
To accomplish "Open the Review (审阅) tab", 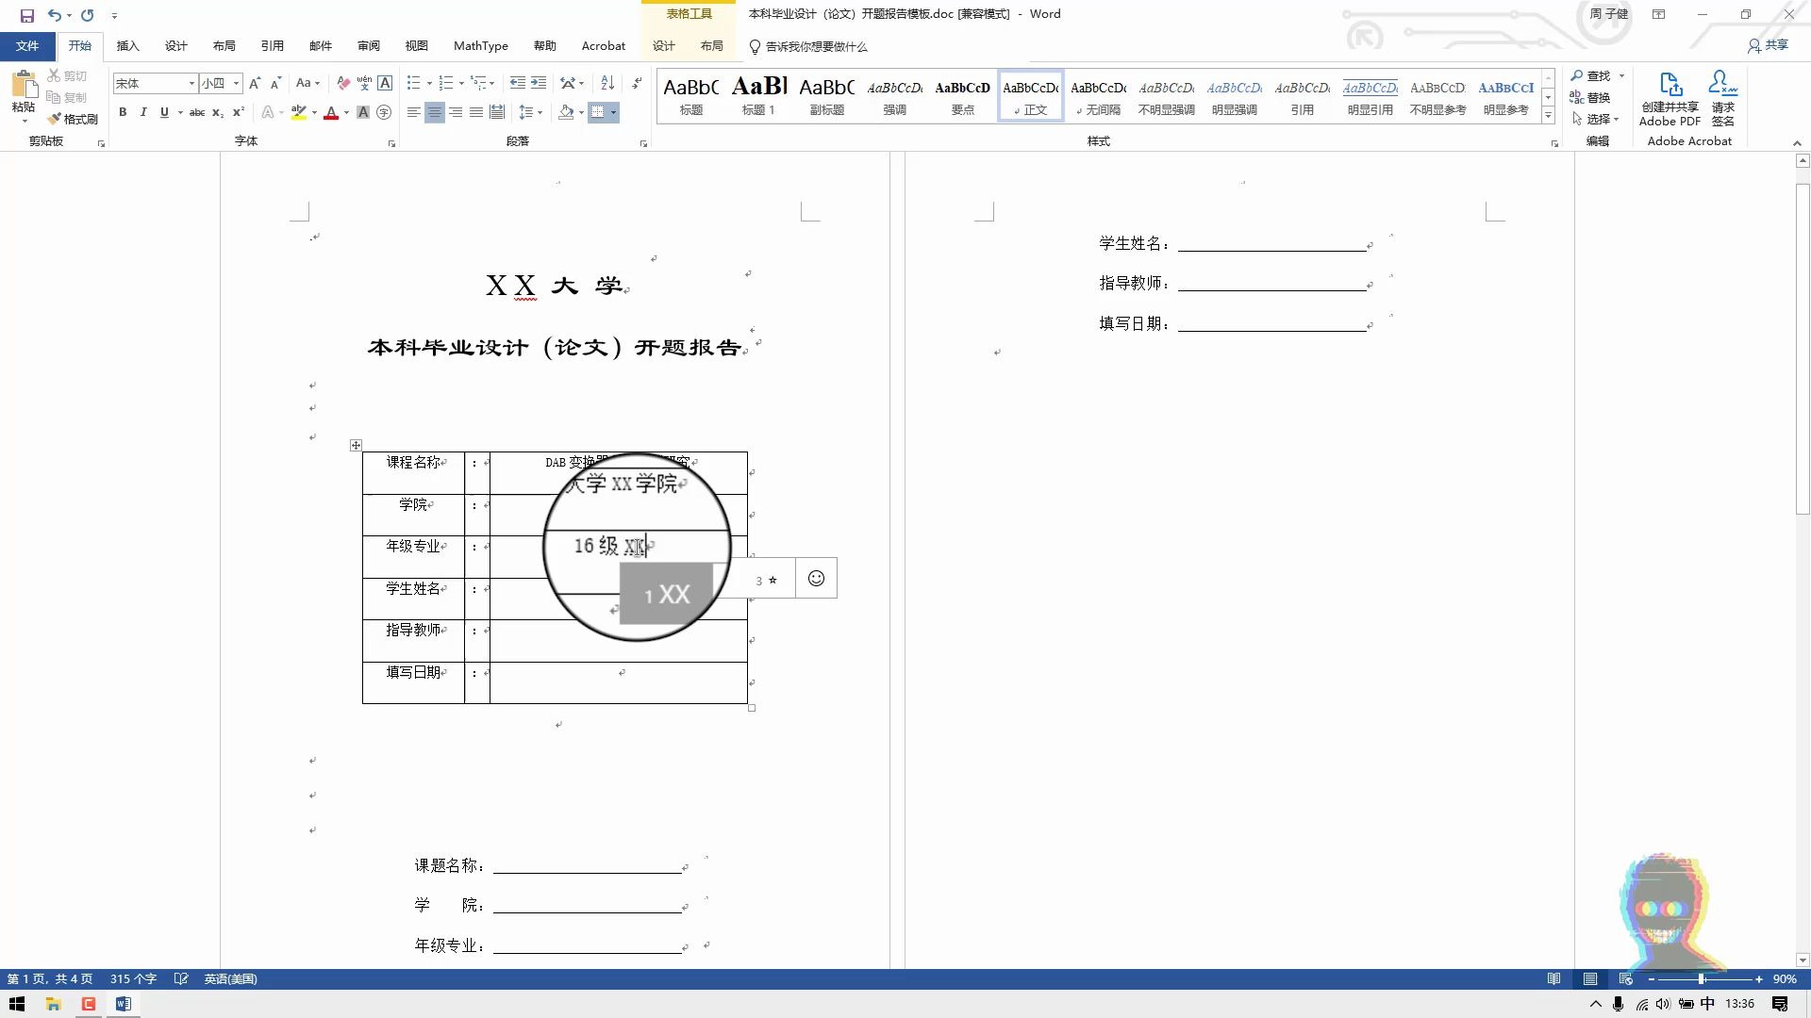I will coord(369,45).
